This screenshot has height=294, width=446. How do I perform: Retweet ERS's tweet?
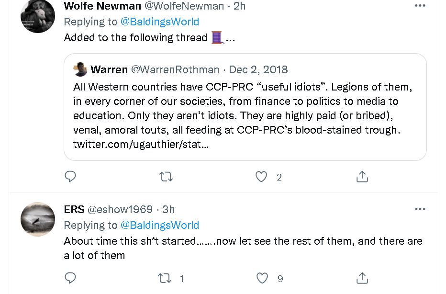166,278
